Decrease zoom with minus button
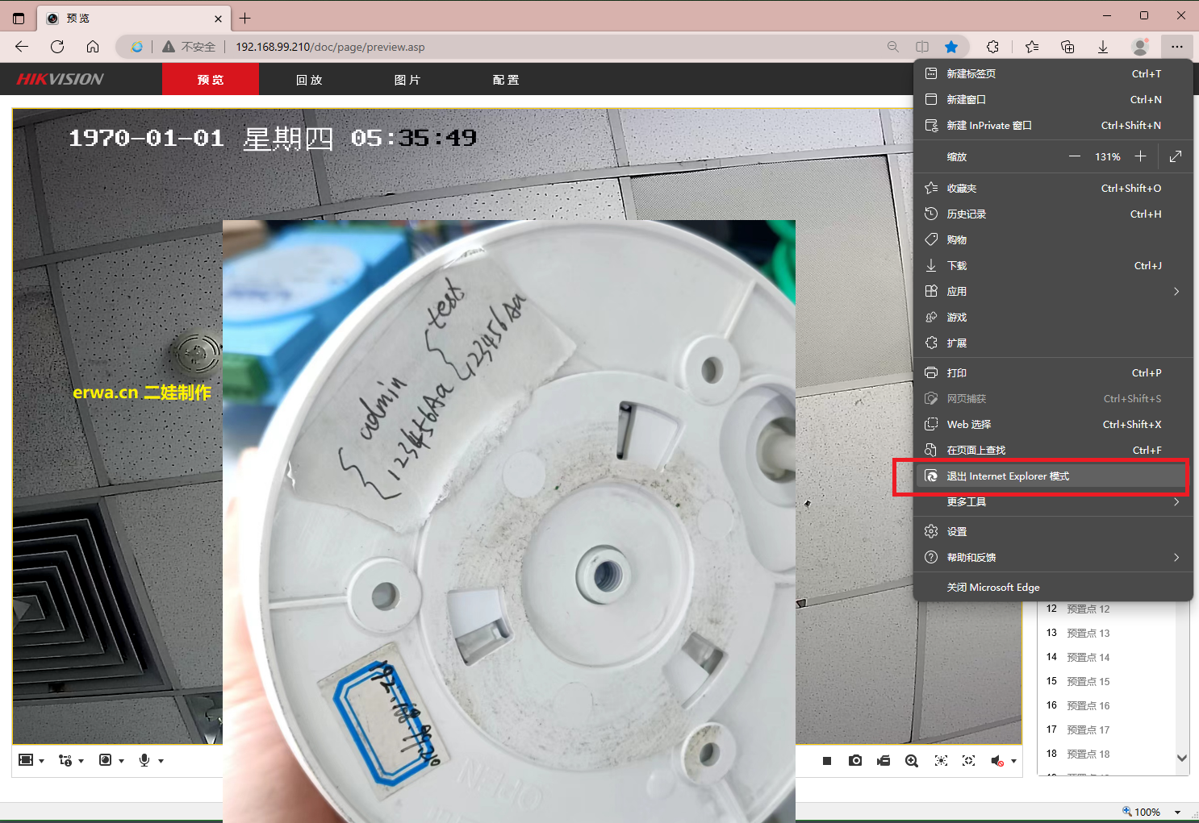The height and width of the screenshot is (823, 1199). (1075, 156)
